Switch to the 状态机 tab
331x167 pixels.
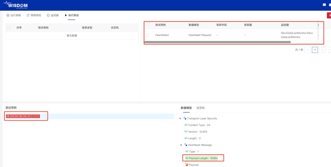point(200,108)
